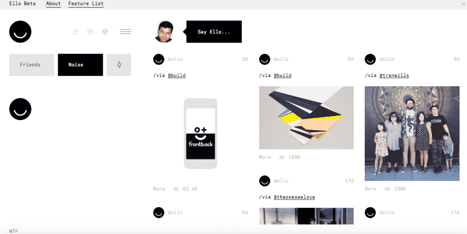Click eye views icon showing 169K
467x234 pixels.
pyautogui.click(x=281, y=157)
